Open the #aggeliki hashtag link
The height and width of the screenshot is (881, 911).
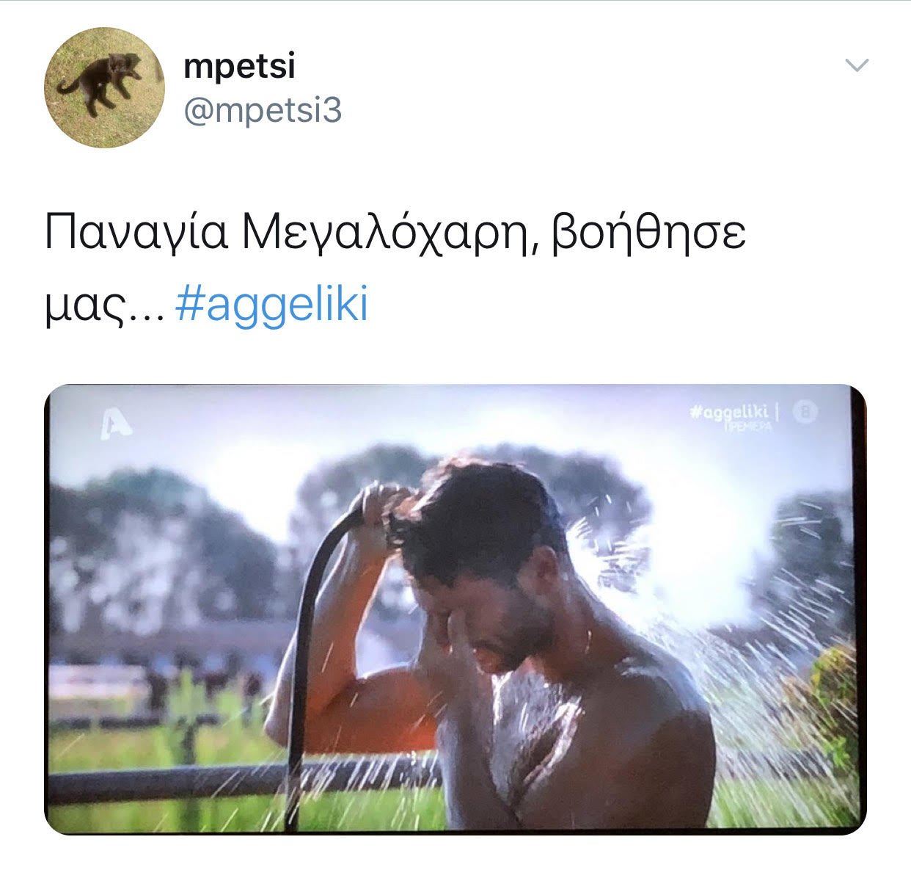click(x=272, y=304)
